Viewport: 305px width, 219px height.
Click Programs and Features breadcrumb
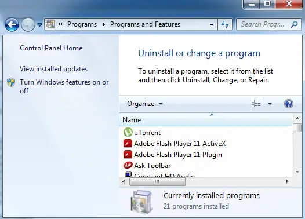[x=145, y=24]
